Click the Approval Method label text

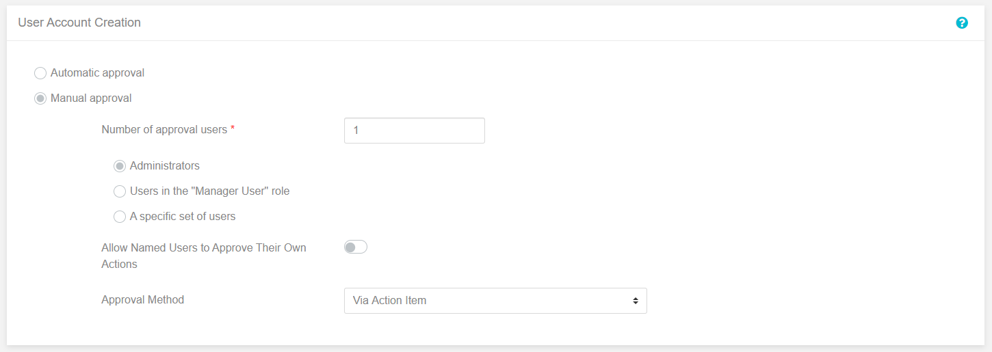tap(143, 299)
